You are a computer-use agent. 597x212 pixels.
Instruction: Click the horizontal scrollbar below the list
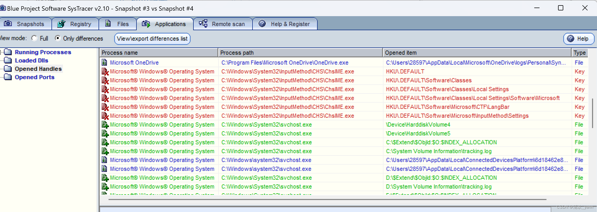click(327, 199)
